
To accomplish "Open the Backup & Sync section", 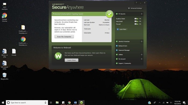I will pos(129,46).
